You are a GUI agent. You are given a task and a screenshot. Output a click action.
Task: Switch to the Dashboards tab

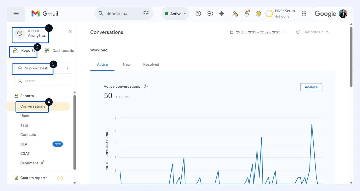pos(59,51)
